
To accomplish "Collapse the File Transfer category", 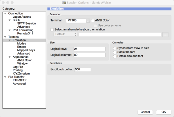I will 5,77.
